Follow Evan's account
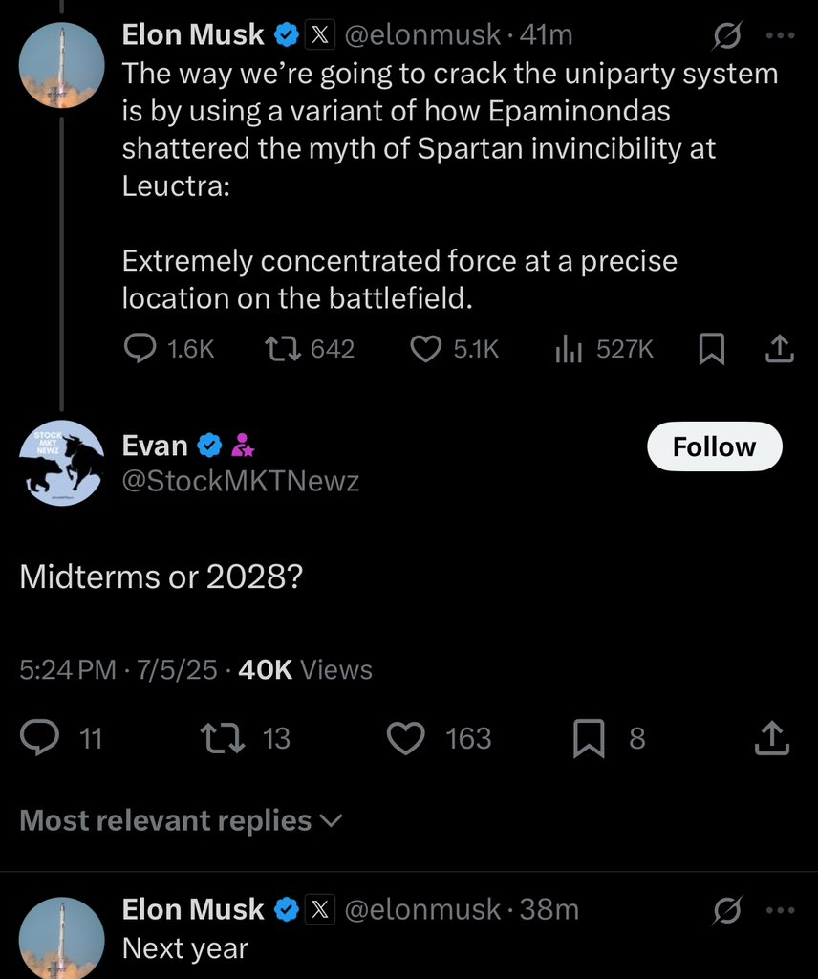 (715, 446)
